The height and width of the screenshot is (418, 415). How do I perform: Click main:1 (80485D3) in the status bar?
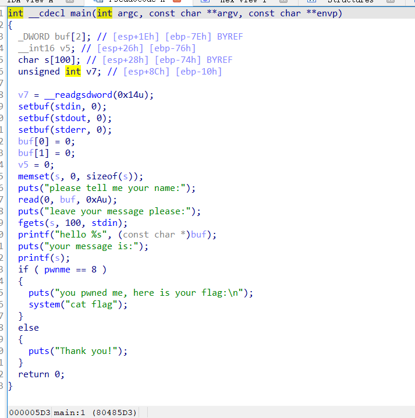coord(95,413)
